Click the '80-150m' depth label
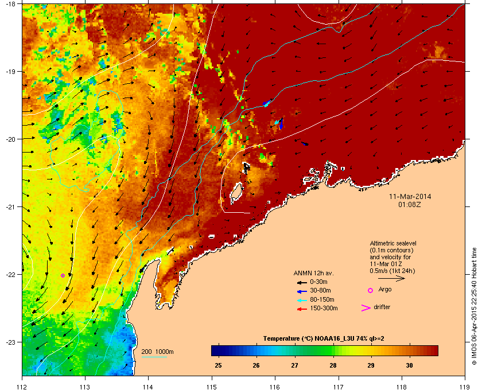 (x=322, y=299)
